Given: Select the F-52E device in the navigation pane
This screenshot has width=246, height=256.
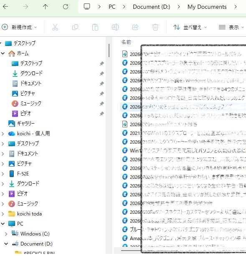Looking at the screenshot, I should tap(19, 174).
